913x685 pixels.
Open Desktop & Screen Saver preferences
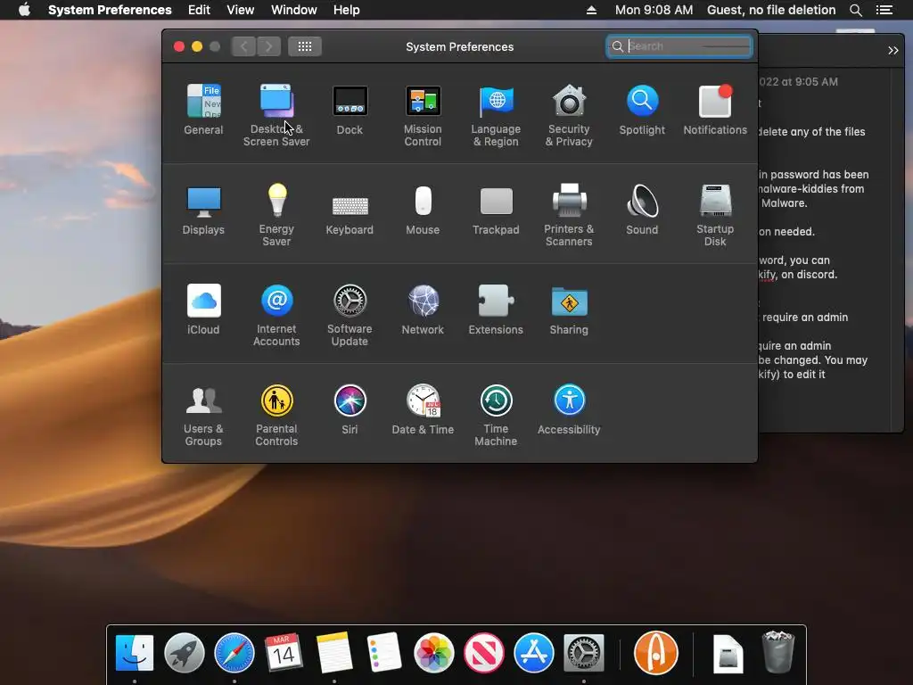click(276, 115)
